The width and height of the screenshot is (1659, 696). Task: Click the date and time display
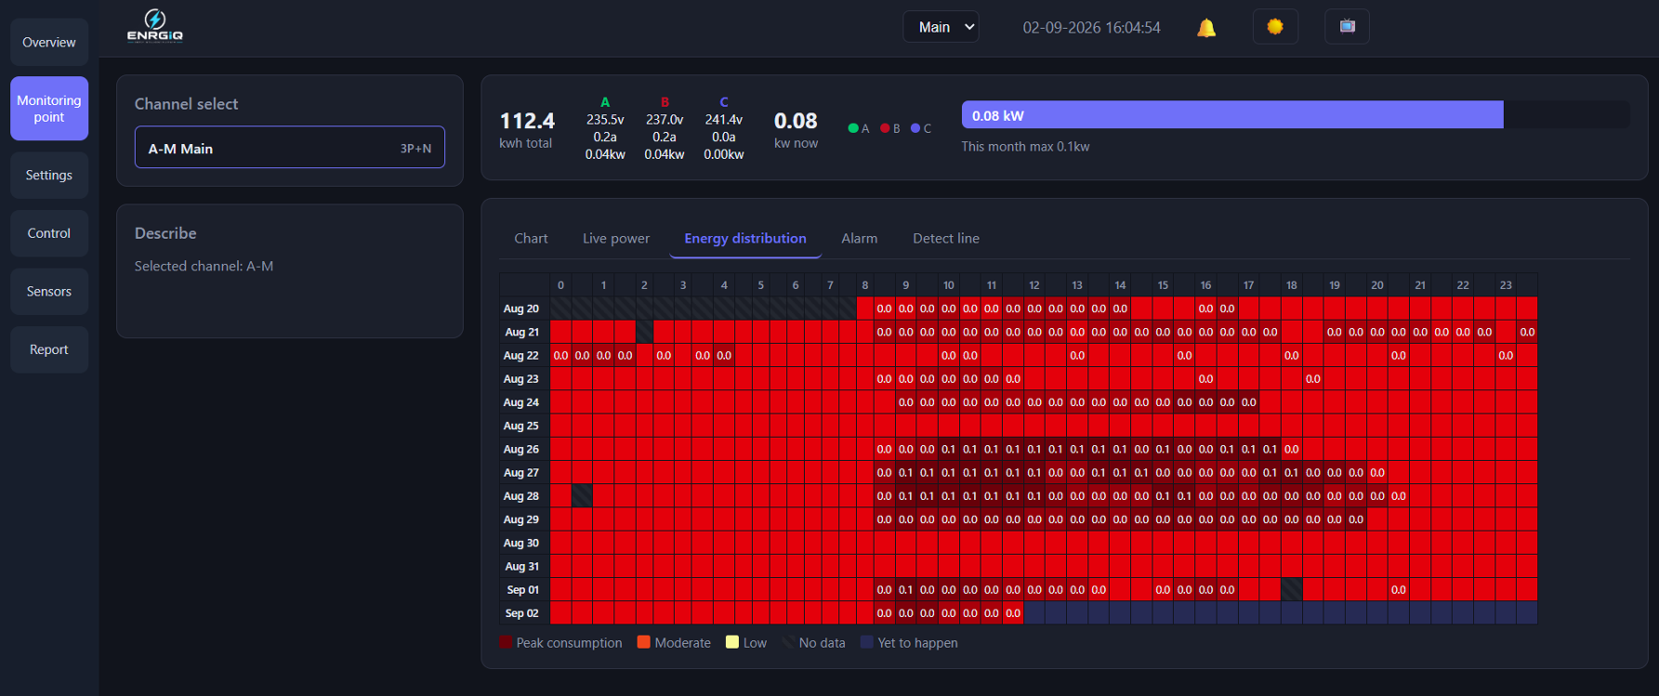pos(1091,28)
